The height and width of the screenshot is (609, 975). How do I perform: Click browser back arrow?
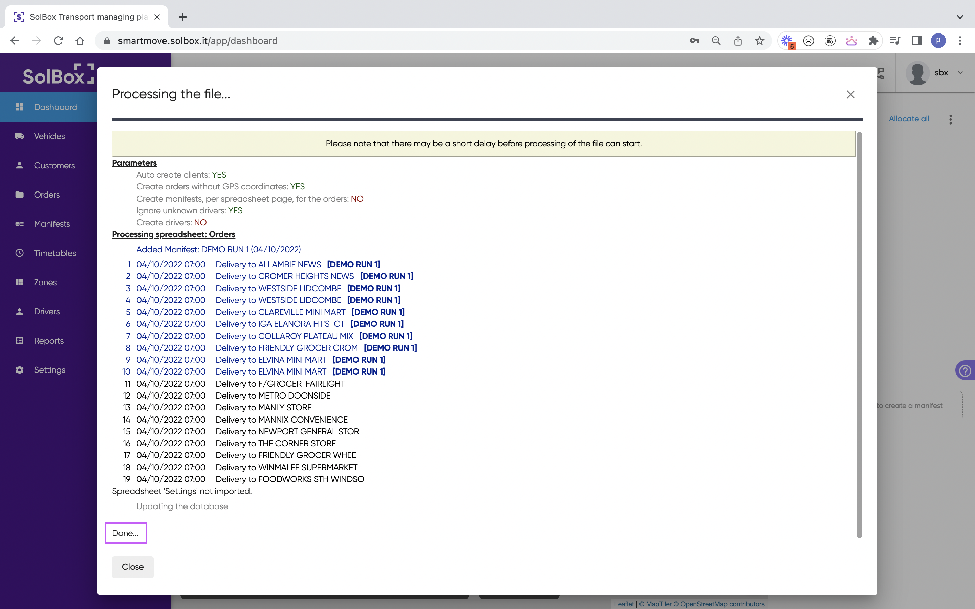[x=15, y=41]
